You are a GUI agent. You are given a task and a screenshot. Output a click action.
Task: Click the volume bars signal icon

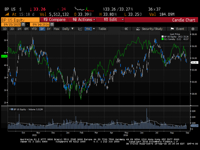(7, 14)
